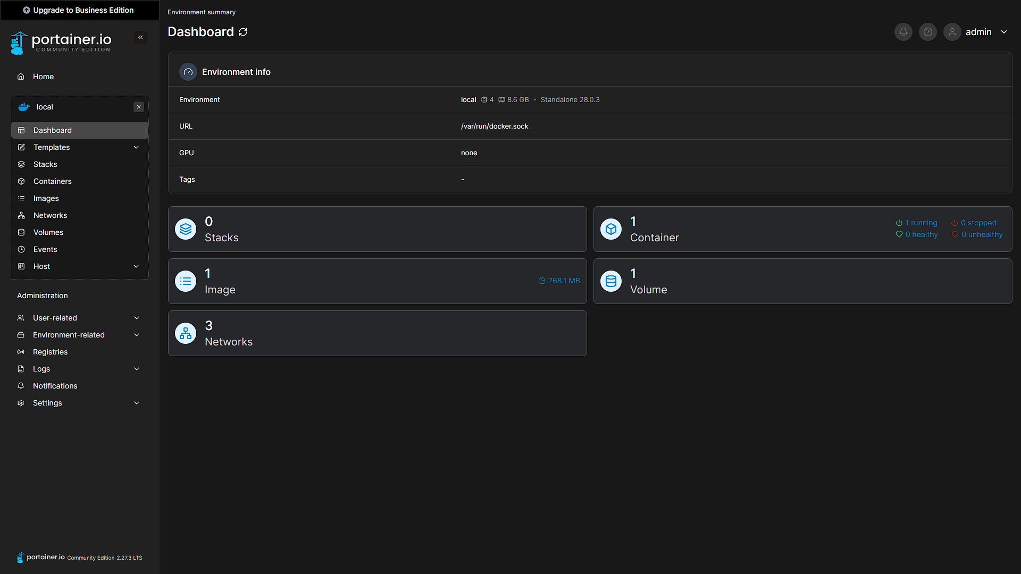Expand the Logs section chevron
Image resolution: width=1021 pixels, height=574 pixels.
point(137,369)
